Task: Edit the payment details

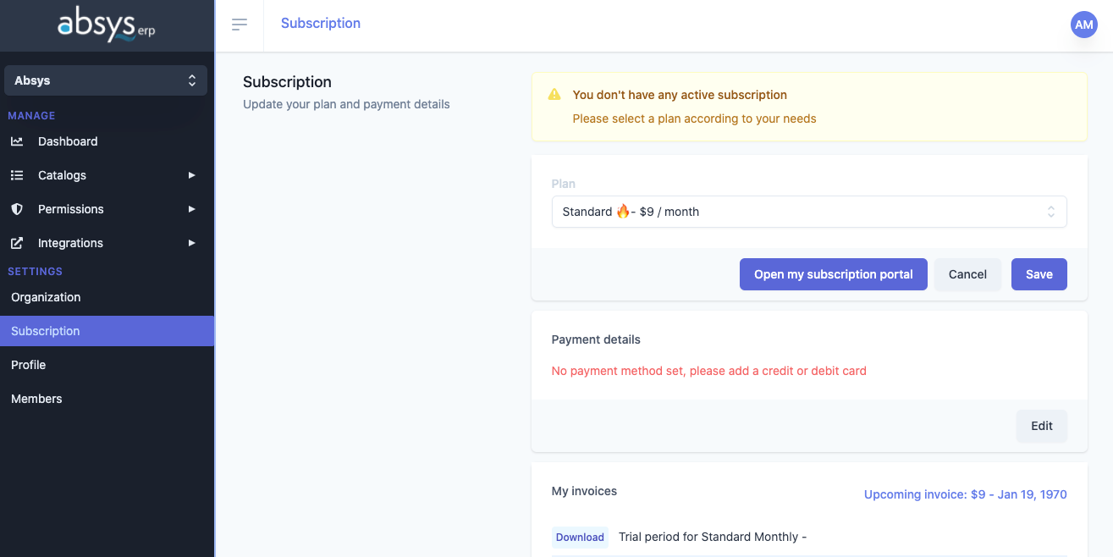Action: click(1041, 426)
